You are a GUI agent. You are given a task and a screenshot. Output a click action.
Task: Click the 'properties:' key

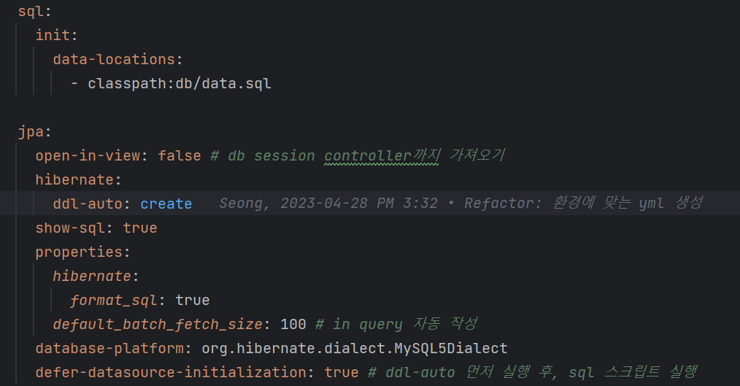pyautogui.click(x=82, y=252)
